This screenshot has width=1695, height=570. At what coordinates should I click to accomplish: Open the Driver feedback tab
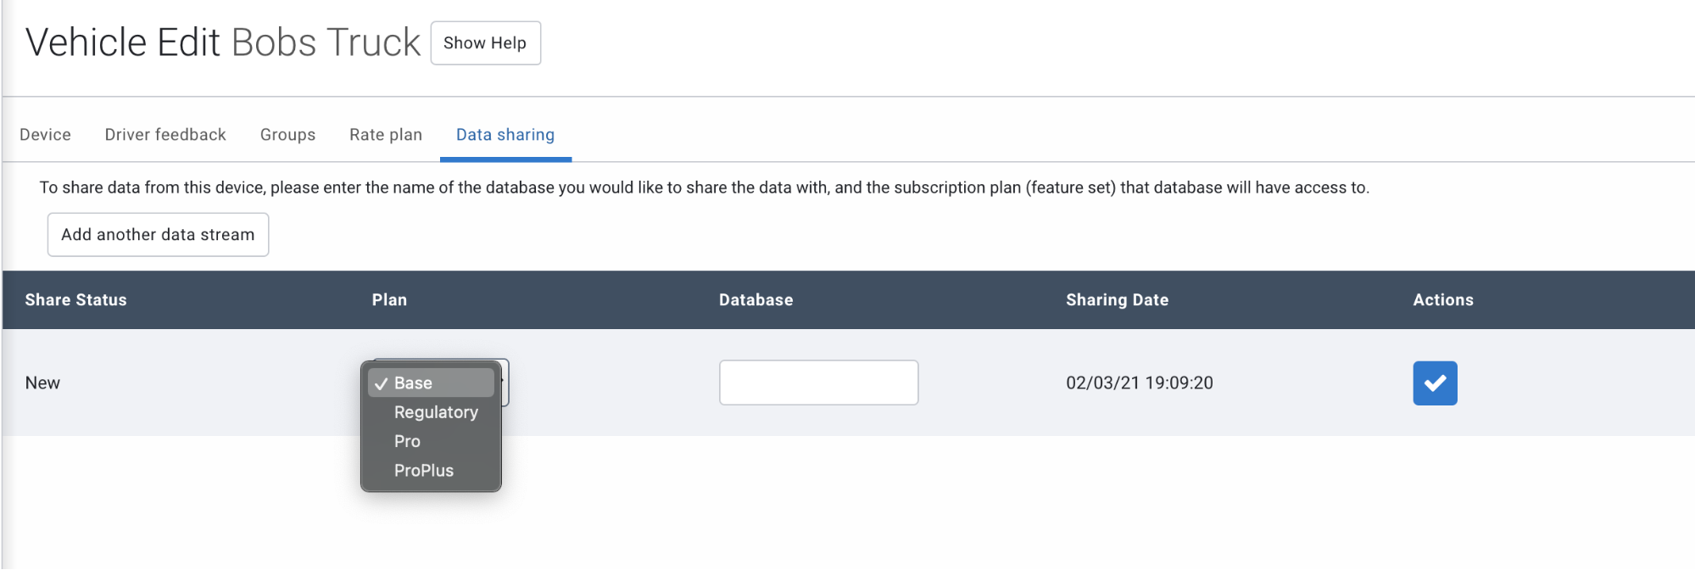[165, 135]
